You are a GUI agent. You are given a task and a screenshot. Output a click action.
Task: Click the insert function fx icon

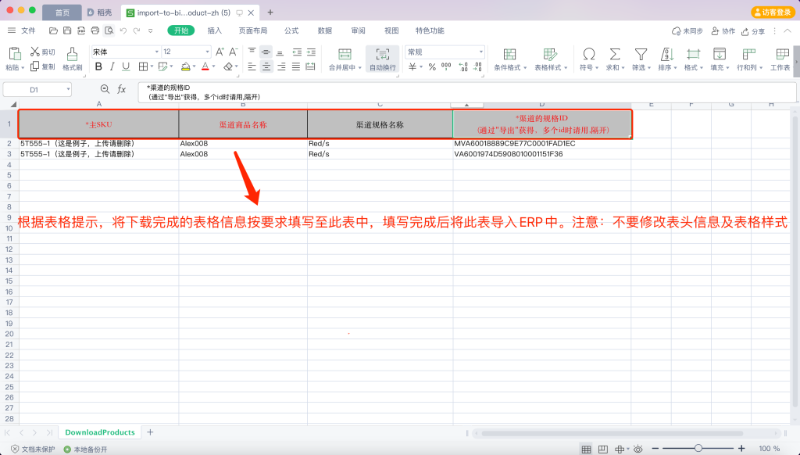(x=122, y=90)
